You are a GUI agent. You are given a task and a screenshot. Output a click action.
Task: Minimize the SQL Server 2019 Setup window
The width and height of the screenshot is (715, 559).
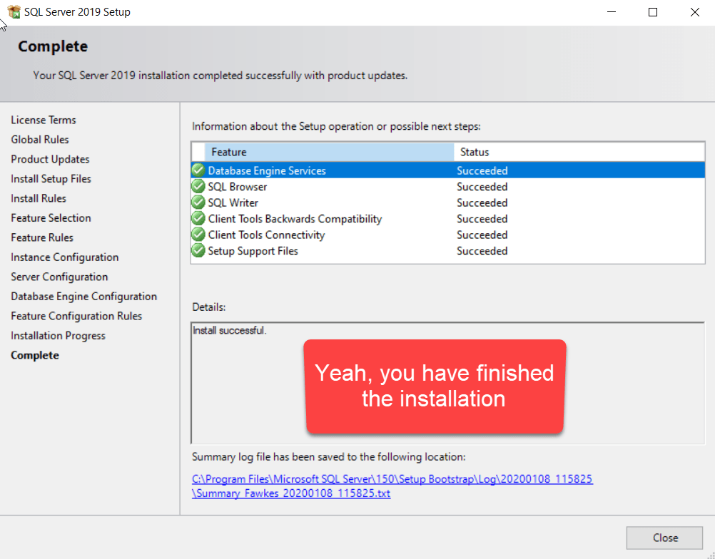[612, 12]
